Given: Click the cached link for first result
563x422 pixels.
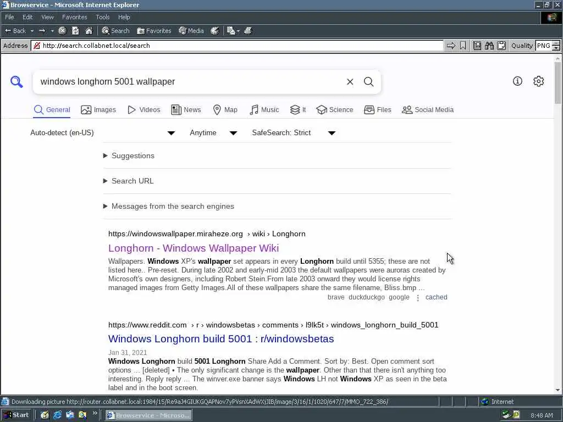Looking at the screenshot, I should click(x=436, y=297).
